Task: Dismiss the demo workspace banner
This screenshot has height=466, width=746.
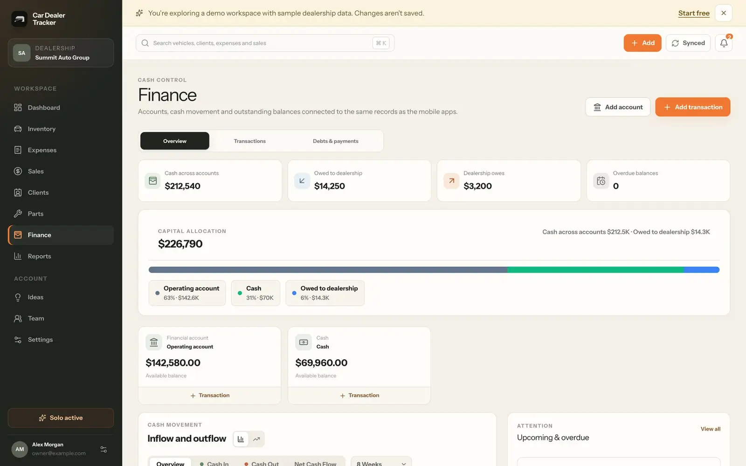Action: pos(724,13)
